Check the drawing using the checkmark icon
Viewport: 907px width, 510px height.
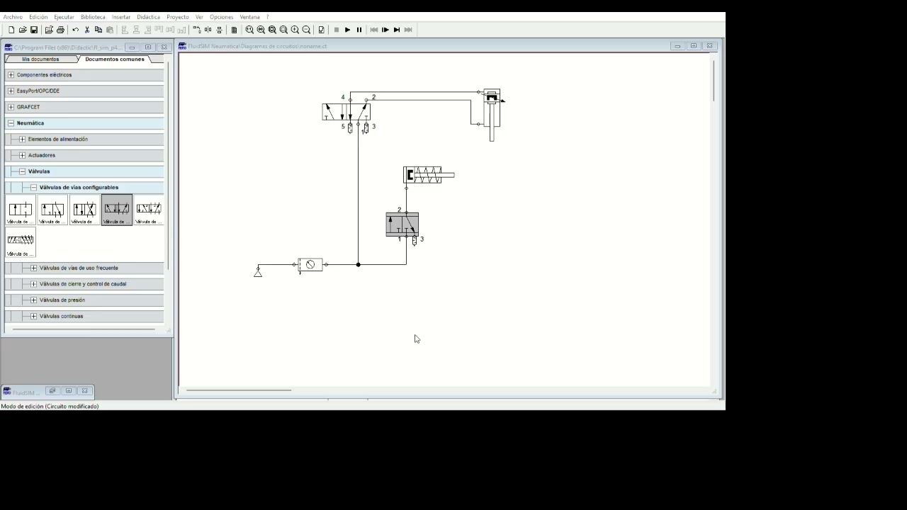(321, 30)
